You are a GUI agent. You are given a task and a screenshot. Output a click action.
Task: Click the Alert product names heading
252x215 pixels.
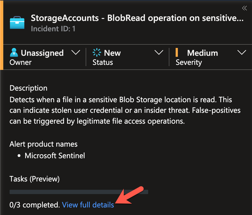(x=44, y=144)
